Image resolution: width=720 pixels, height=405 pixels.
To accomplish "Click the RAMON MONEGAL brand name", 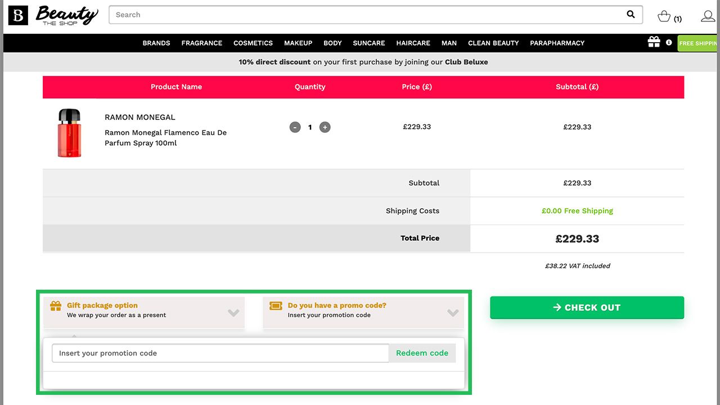I will point(140,118).
